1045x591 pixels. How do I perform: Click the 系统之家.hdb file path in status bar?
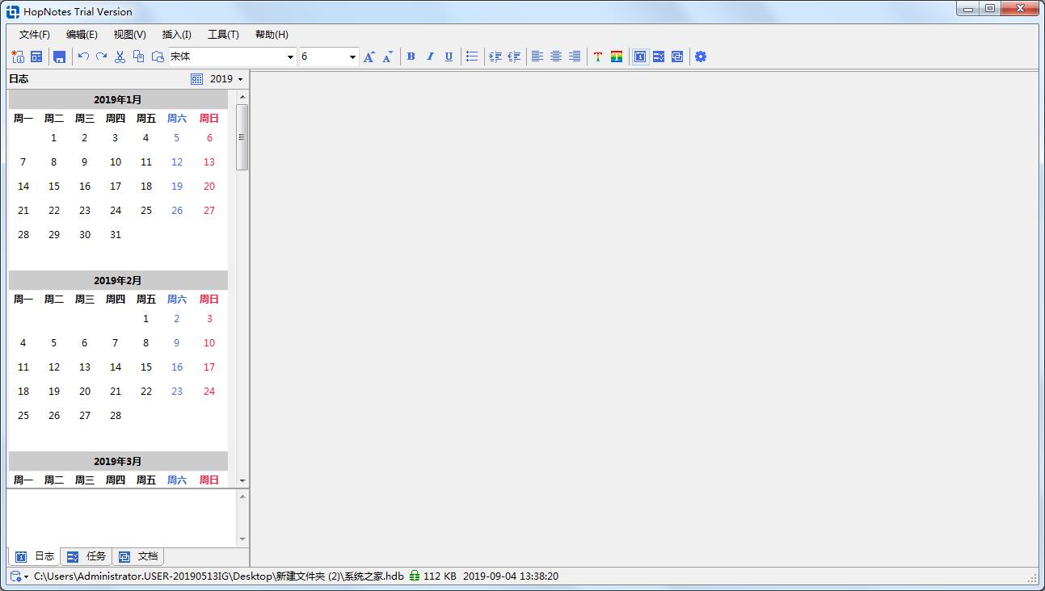pos(219,576)
